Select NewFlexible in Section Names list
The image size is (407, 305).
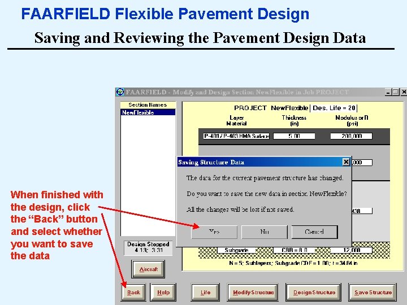[148, 112]
